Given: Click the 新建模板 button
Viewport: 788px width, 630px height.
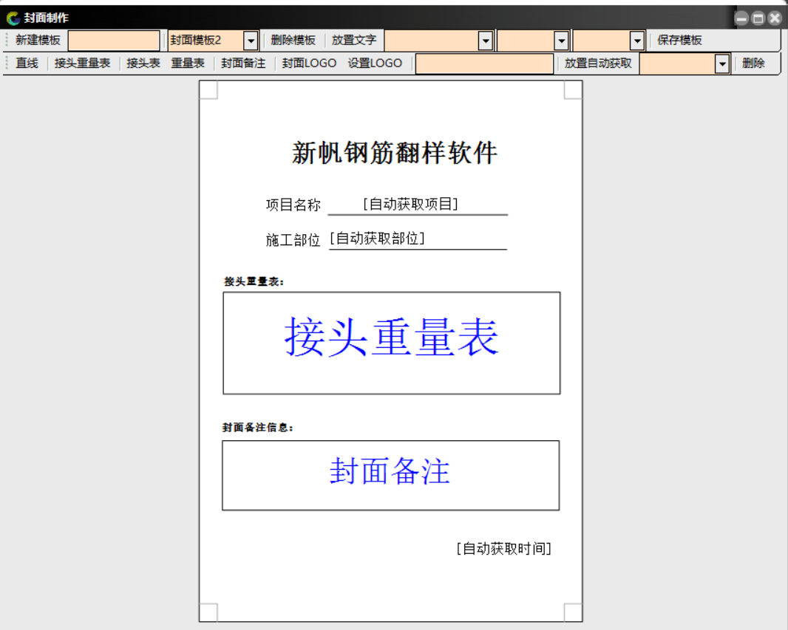Looking at the screenshot, I should point(38,40).
